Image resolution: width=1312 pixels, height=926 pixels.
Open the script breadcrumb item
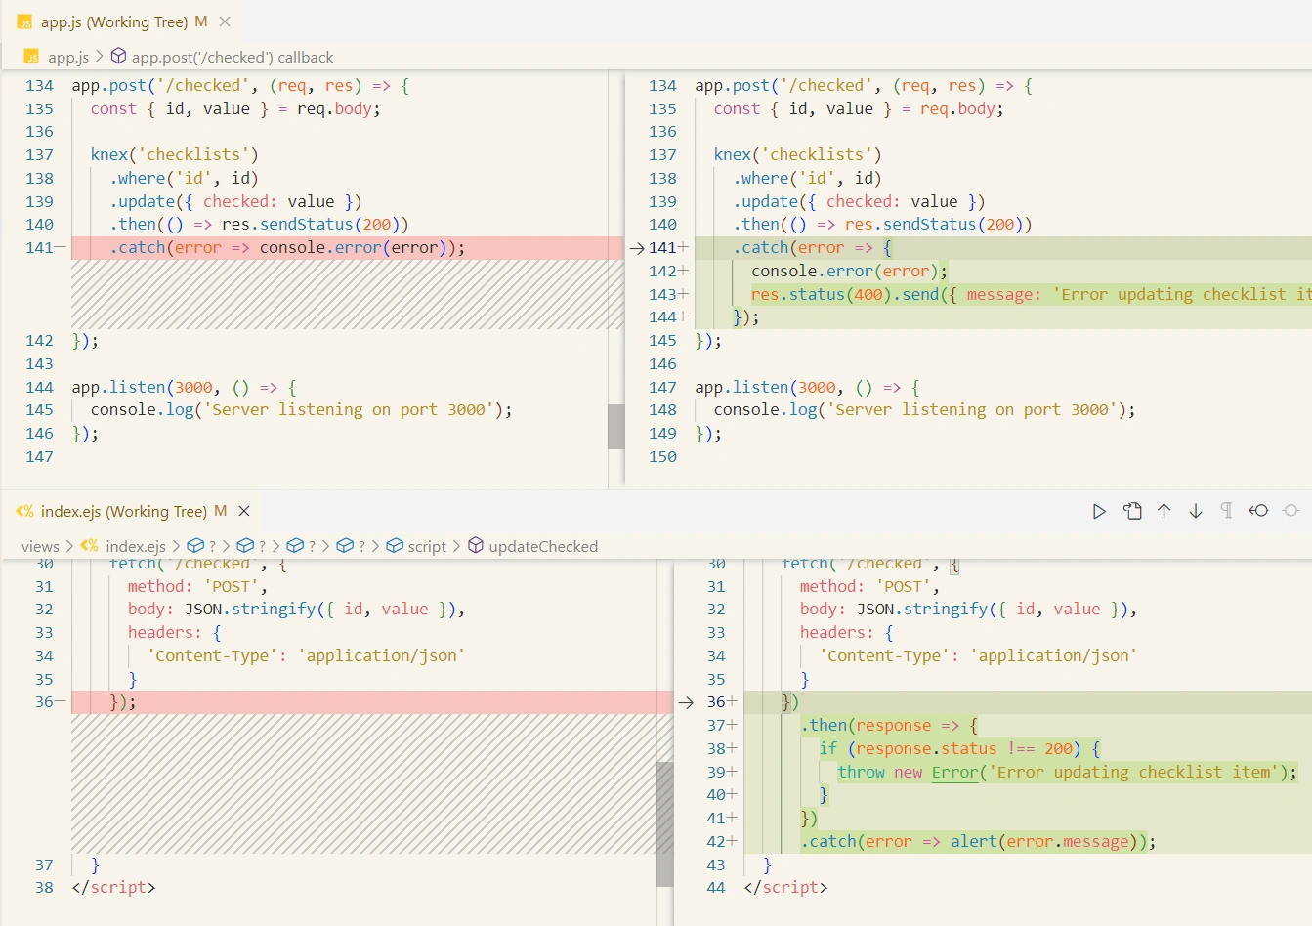click(x=427, y=546)
